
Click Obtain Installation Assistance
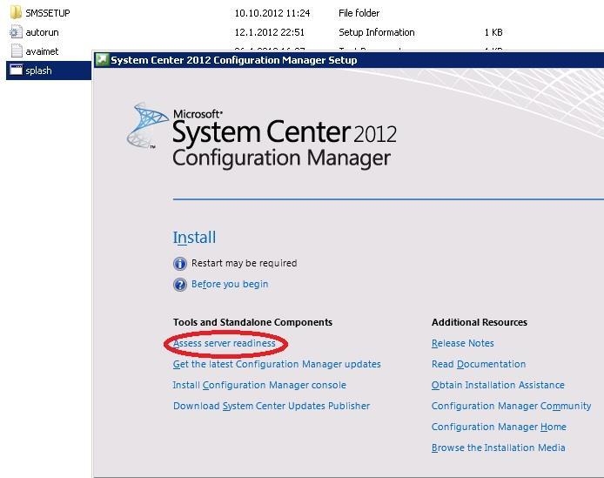click(498, 385)
